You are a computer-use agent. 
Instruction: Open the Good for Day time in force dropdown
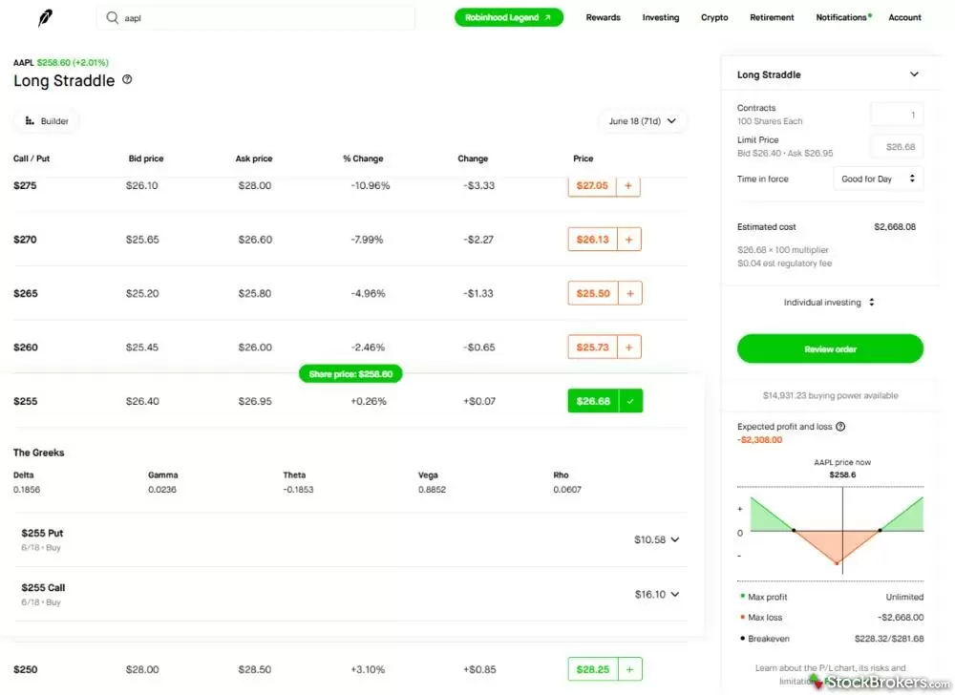[878, 179]
